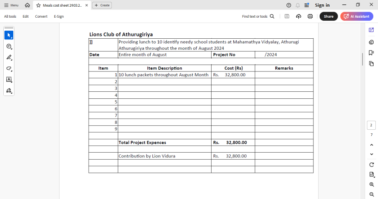The width and height of the screenshot is (378, 199).
Task: Click the 'Item Description' column header
Action: point(164,68)
